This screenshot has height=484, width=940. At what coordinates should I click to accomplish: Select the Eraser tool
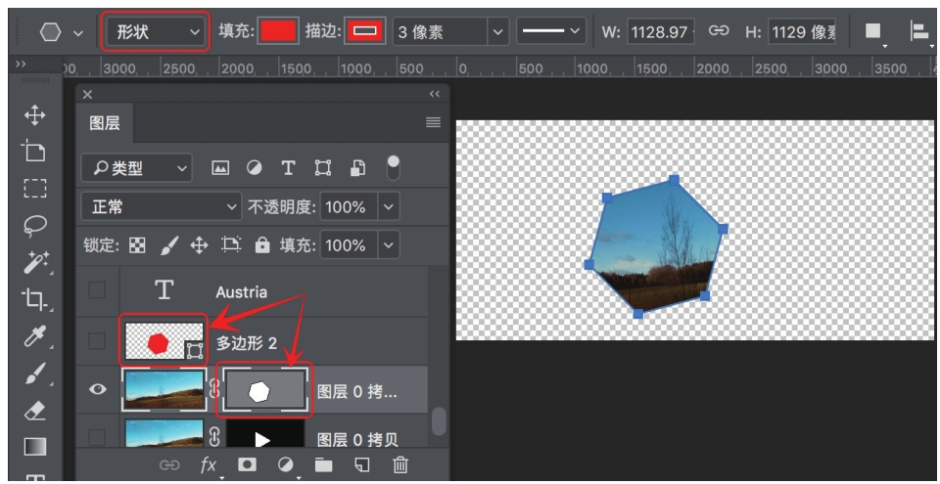(x=35, y=411)
